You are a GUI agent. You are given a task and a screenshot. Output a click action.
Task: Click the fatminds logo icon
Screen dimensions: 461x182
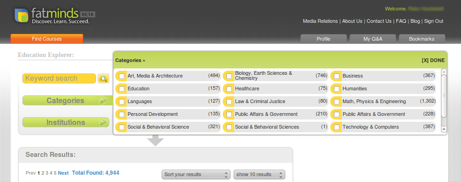click(x=22, y=16)
